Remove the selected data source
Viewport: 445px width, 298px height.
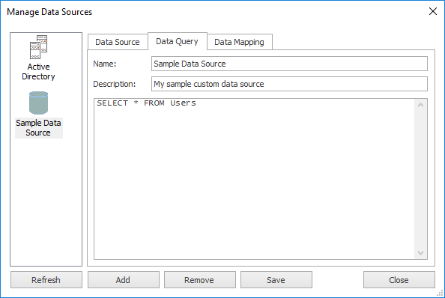pyautogui.click(x=199, y=280)
